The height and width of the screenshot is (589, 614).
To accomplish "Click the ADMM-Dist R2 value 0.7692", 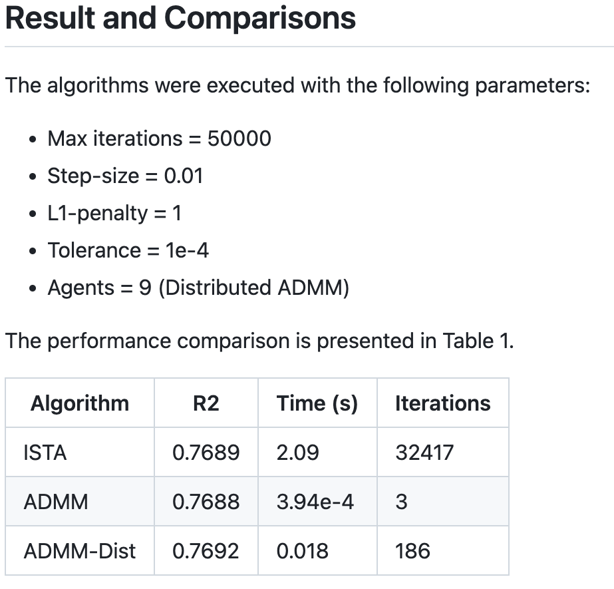I will (206, 551).
